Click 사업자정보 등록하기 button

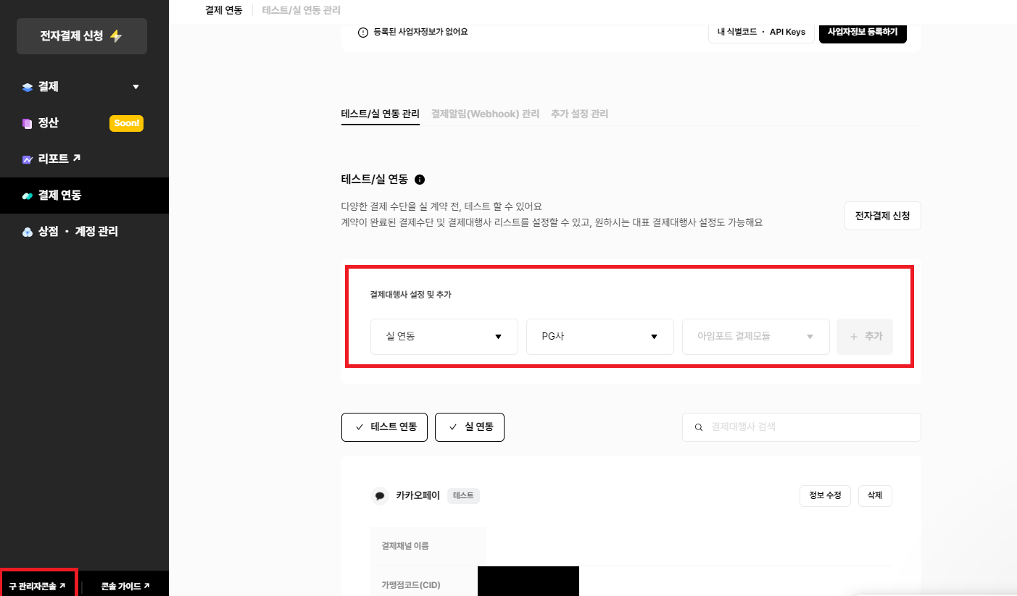(863, 32)
